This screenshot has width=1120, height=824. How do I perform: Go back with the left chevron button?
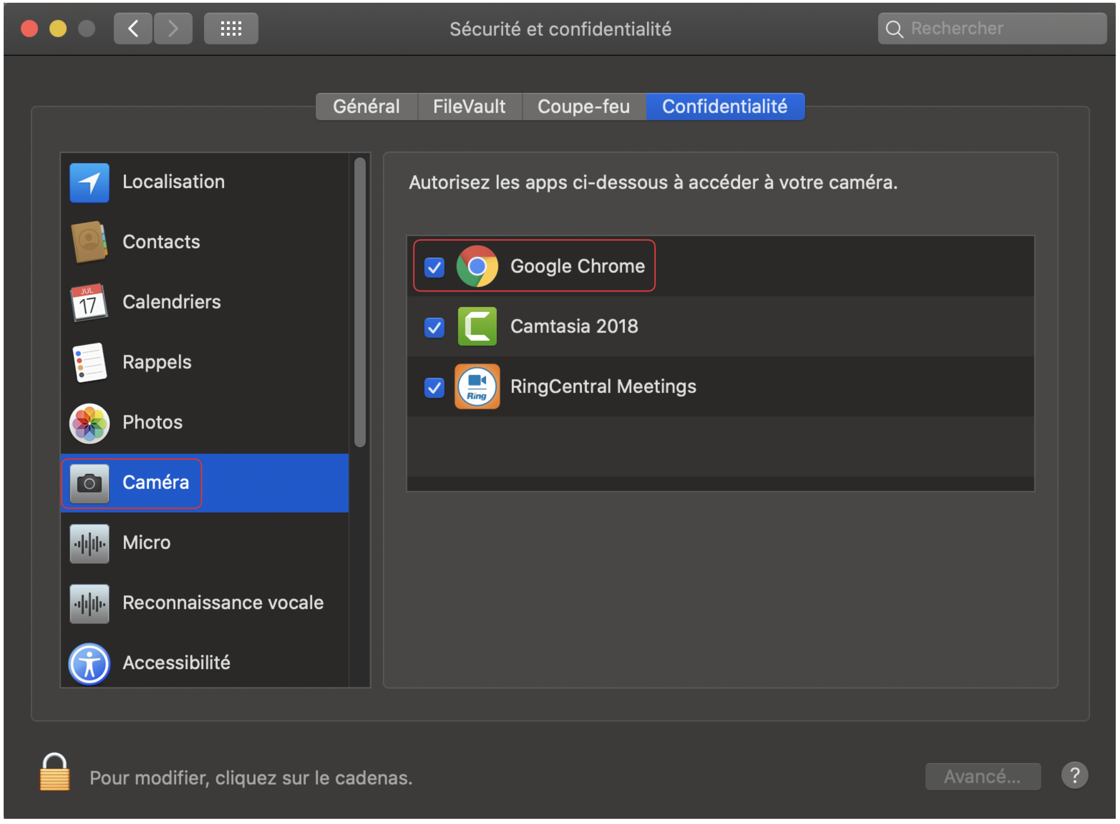pos(133,29)
